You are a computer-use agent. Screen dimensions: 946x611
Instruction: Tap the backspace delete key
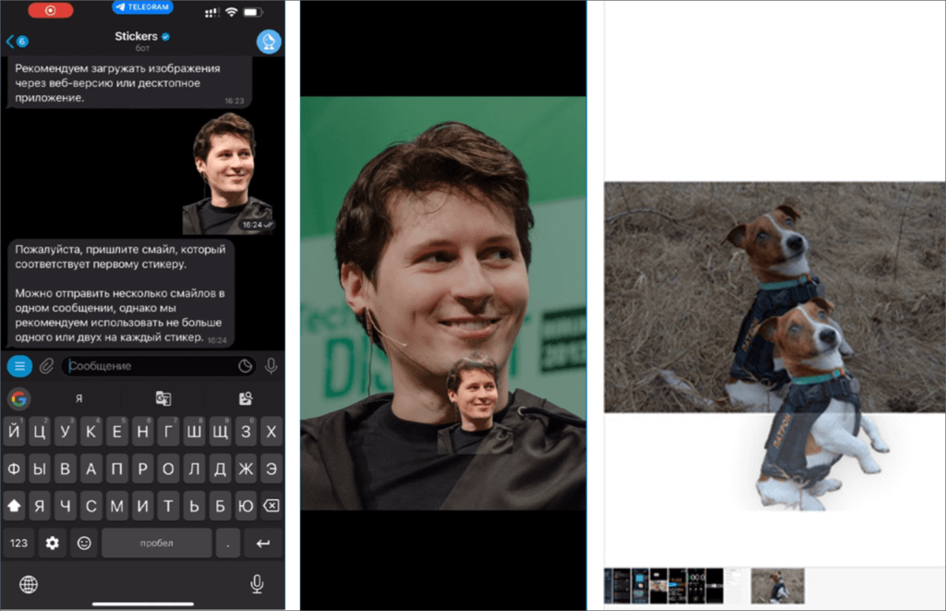point(272,506)
